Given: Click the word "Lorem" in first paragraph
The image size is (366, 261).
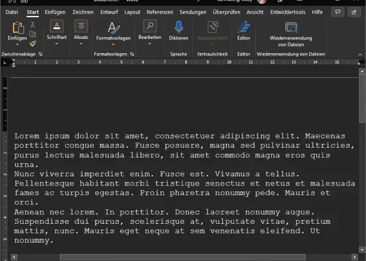Looking at the screenshot, I should pos(27,136).
